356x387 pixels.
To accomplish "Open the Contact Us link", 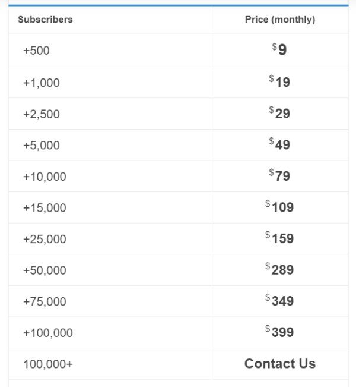I will tap(280, 364).
